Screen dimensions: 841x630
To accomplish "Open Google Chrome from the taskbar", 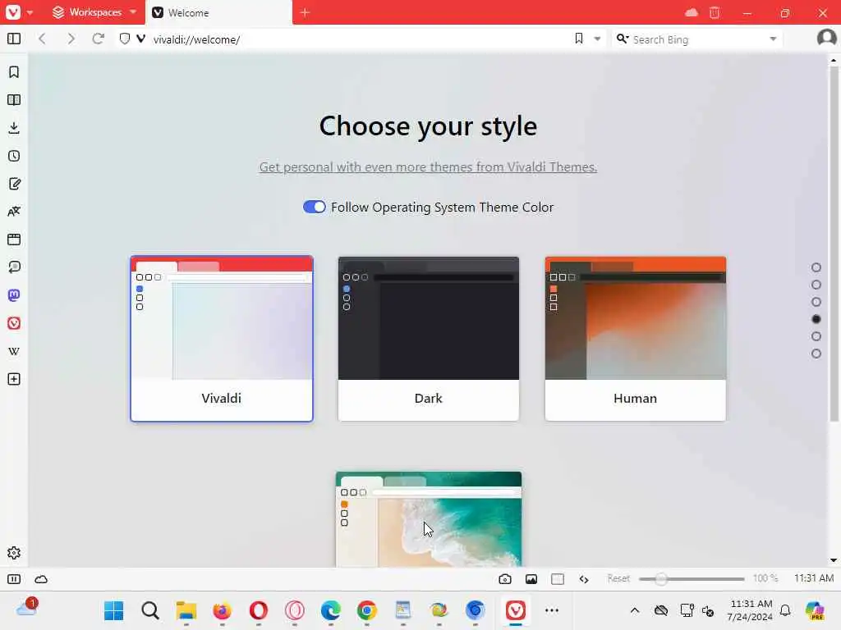I will pos(367,610).
